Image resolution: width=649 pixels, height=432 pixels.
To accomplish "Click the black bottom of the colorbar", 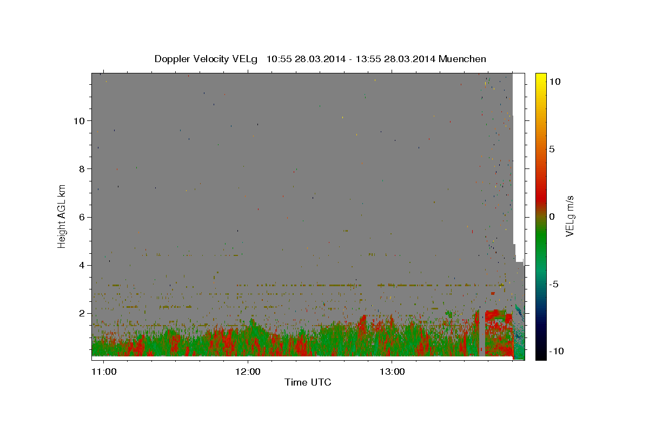I will point(540,354).
